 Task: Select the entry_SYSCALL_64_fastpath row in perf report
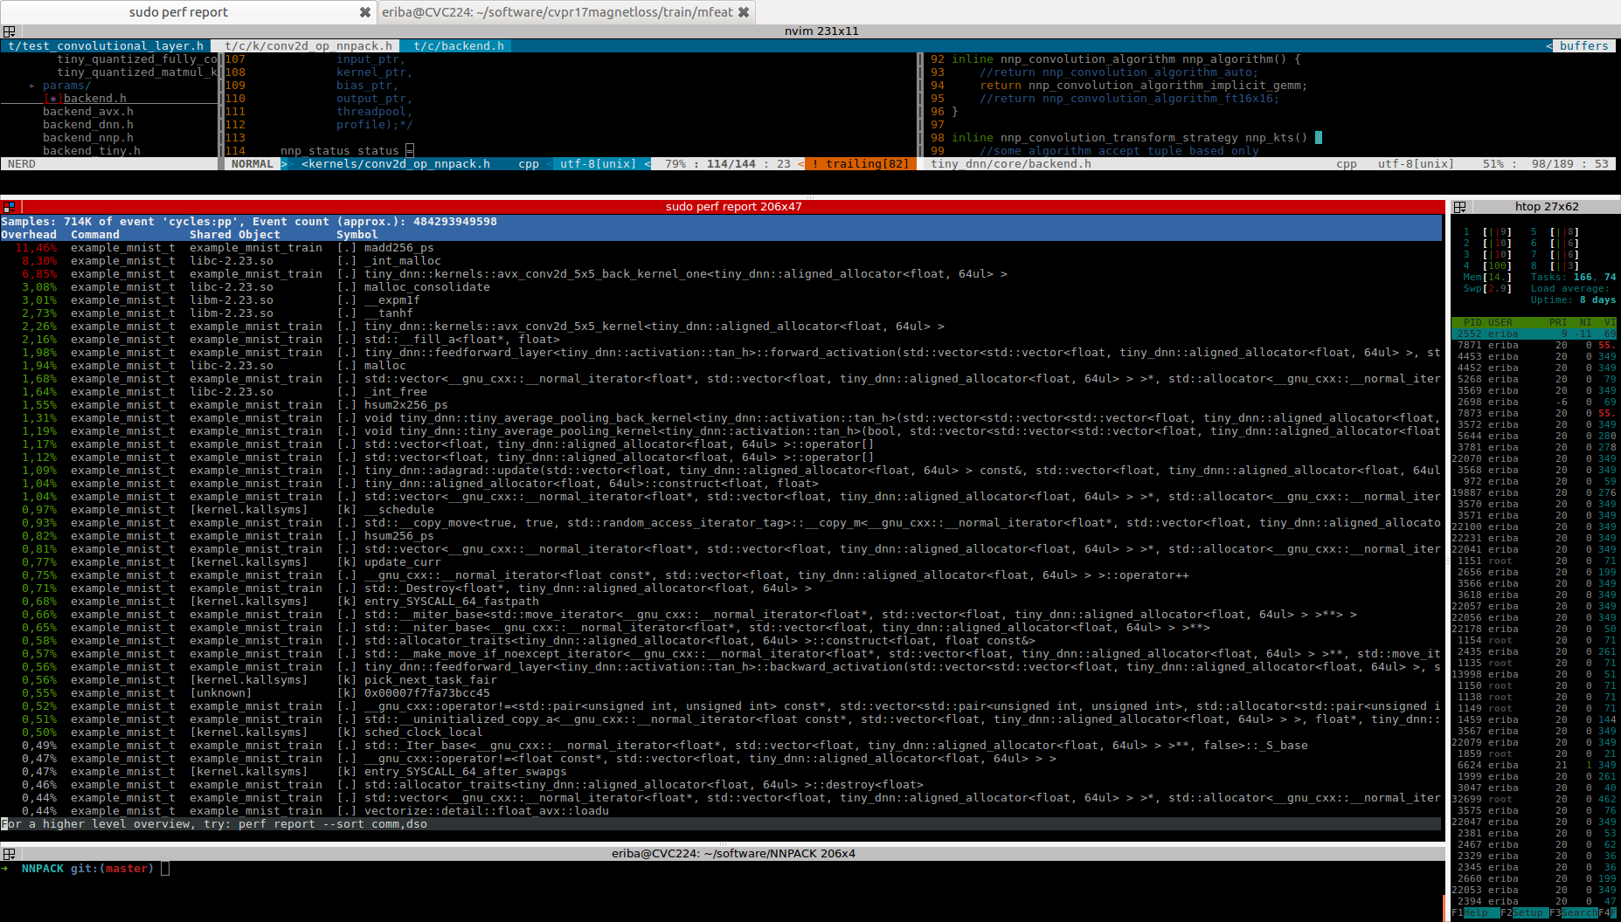pos(721,602)
